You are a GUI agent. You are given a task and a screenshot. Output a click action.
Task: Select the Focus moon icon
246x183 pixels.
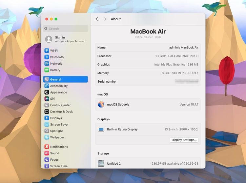pos(47,160)
